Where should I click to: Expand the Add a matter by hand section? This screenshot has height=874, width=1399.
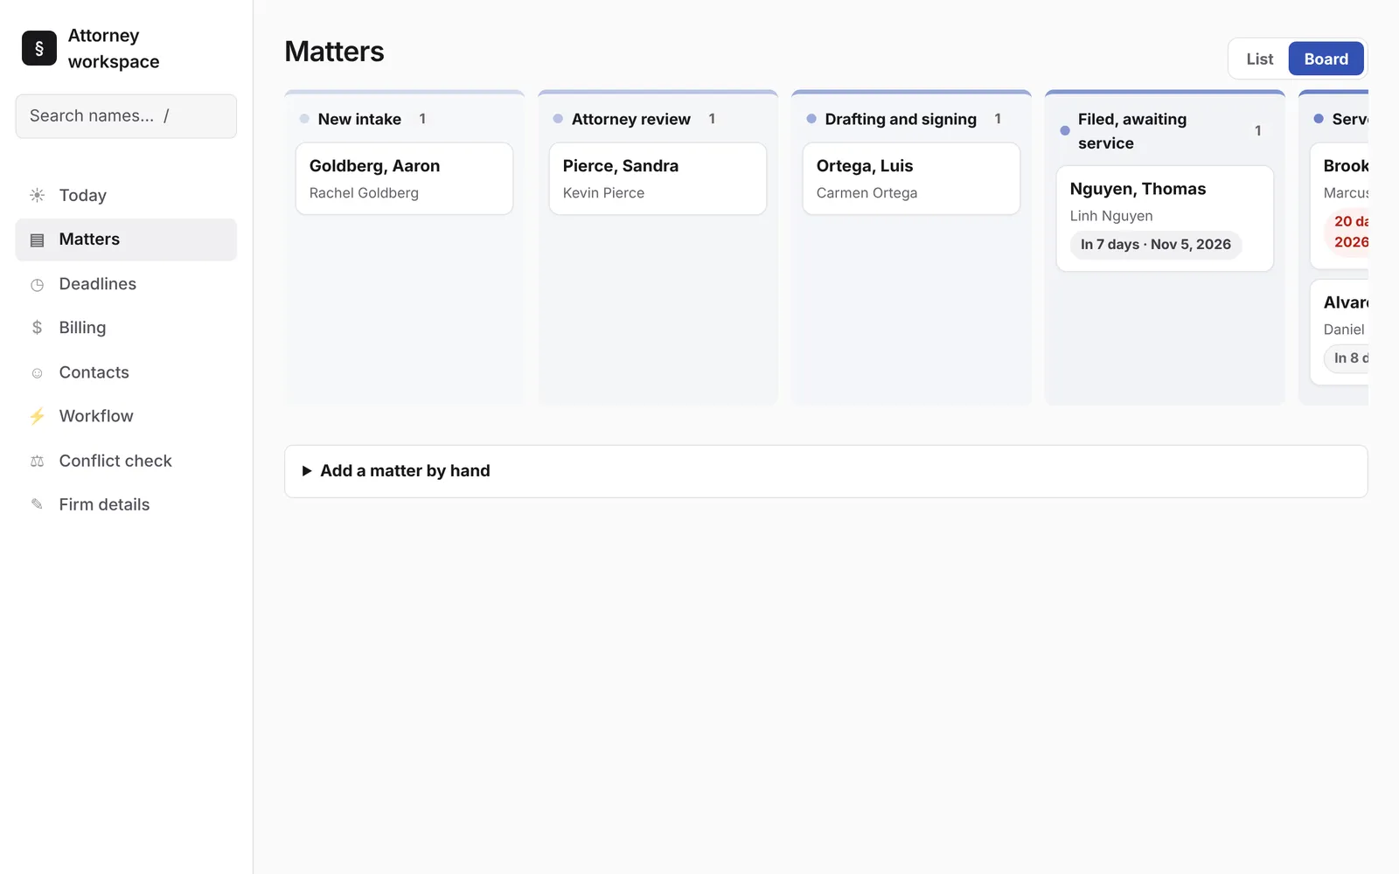pyautogui.click(x=825, y=471)
